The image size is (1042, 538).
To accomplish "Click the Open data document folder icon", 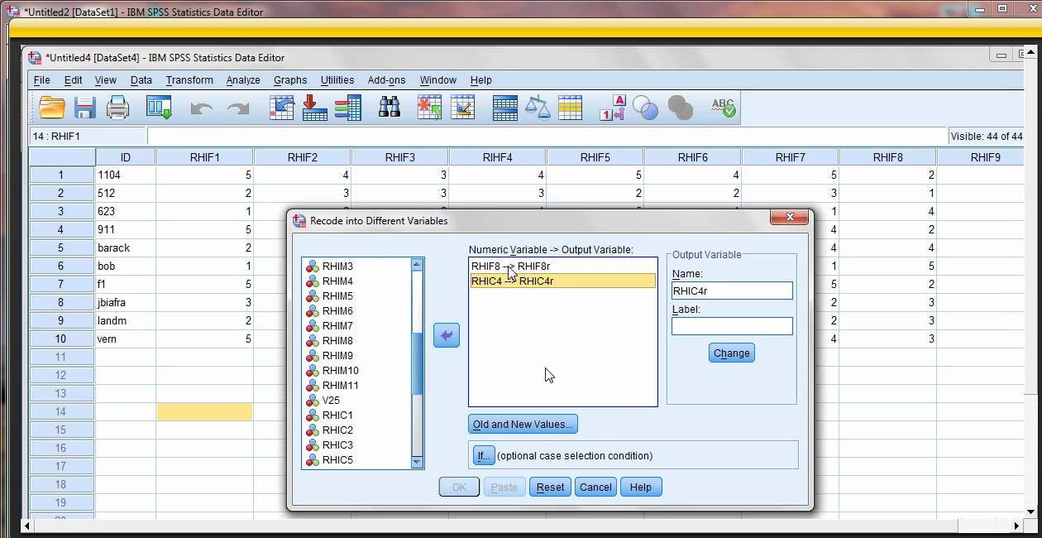I will 52,108.
